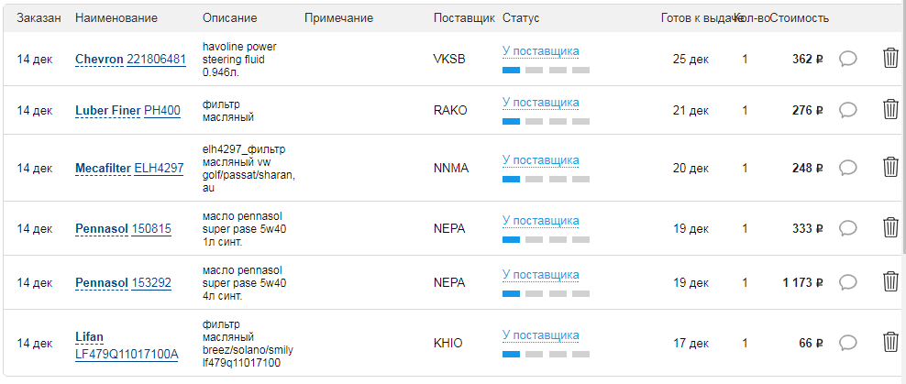The width and height of the screenshot is (906, 384).
Task: Delete the Lifan LF479Q11017100A order row
Action: [890, 343]
